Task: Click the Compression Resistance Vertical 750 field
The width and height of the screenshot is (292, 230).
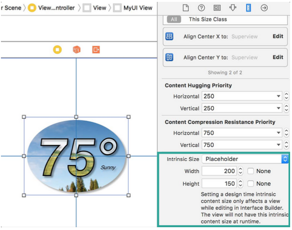Action: pos(242,145)
